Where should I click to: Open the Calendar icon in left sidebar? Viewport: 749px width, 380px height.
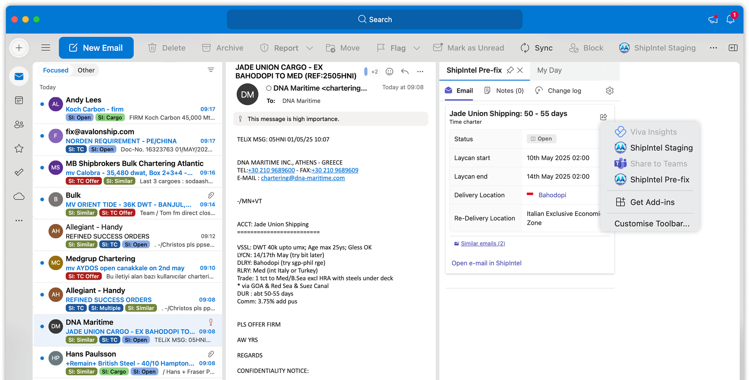click(x=19, y=101)
